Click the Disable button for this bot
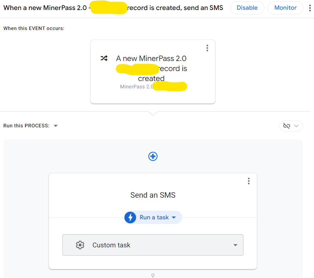This screenshot has width=314, height=278. (x=247, y=8)
